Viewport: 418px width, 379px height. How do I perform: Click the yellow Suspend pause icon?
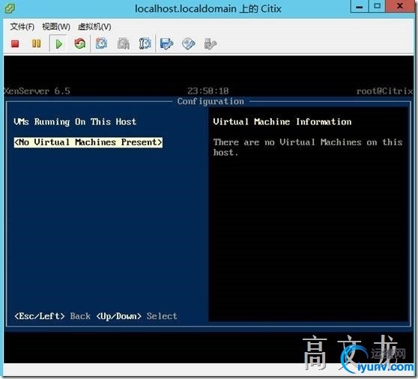pyautogui.click(x=37, y=43)
